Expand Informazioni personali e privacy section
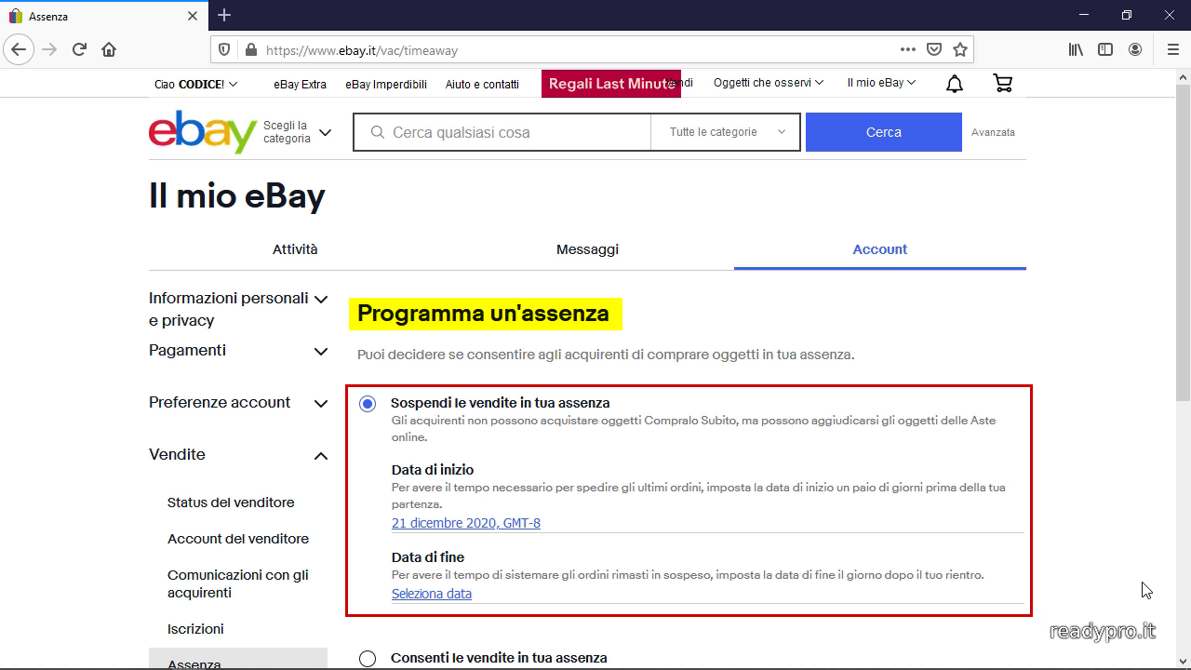This screenshot has width=1191, height=670. [238, 309]
